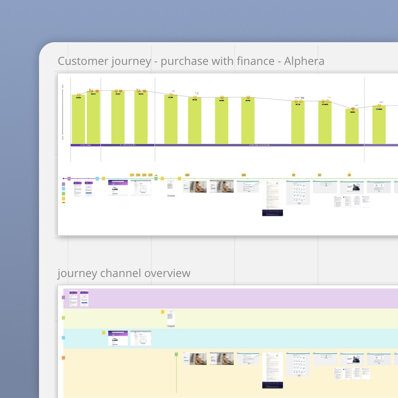The height and width of the screenshot is (398, 398).
Task: Click the green square atop the vertical line in the cream lane
Action: click(176, 354)
